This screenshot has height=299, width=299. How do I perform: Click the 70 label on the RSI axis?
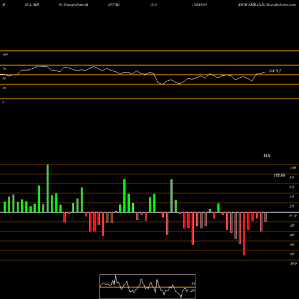coord(4,69)
